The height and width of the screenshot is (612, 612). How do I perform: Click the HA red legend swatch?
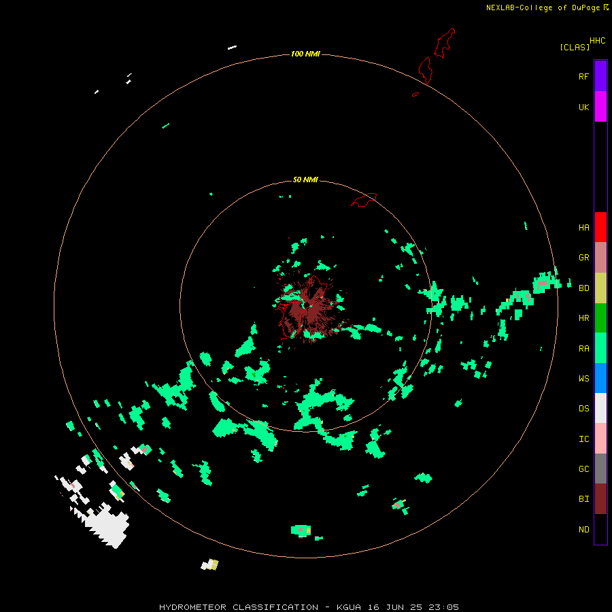pos(600,227)
